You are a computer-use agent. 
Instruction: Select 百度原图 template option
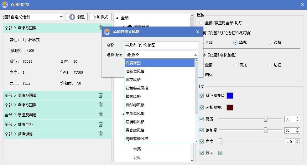coord(159,63)
